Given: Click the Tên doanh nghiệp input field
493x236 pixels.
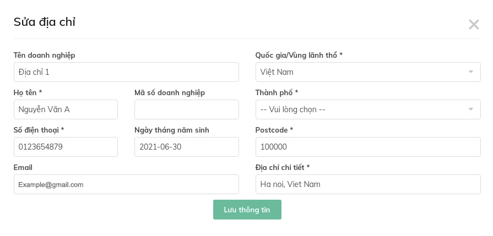Looking at the screenshot, I should (126, 72).
